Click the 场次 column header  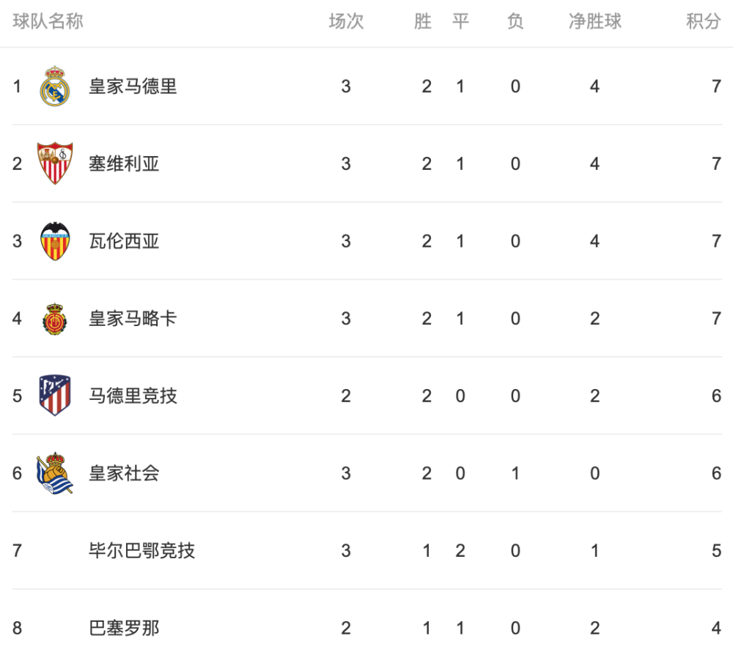pyautogui.click(x=346, y=21)
